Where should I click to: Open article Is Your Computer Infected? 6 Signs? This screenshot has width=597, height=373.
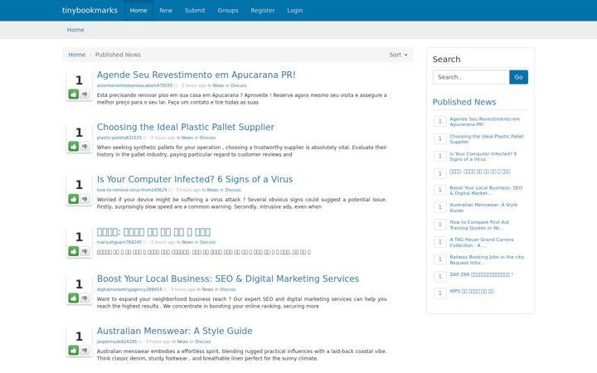(x=195, y=179)
